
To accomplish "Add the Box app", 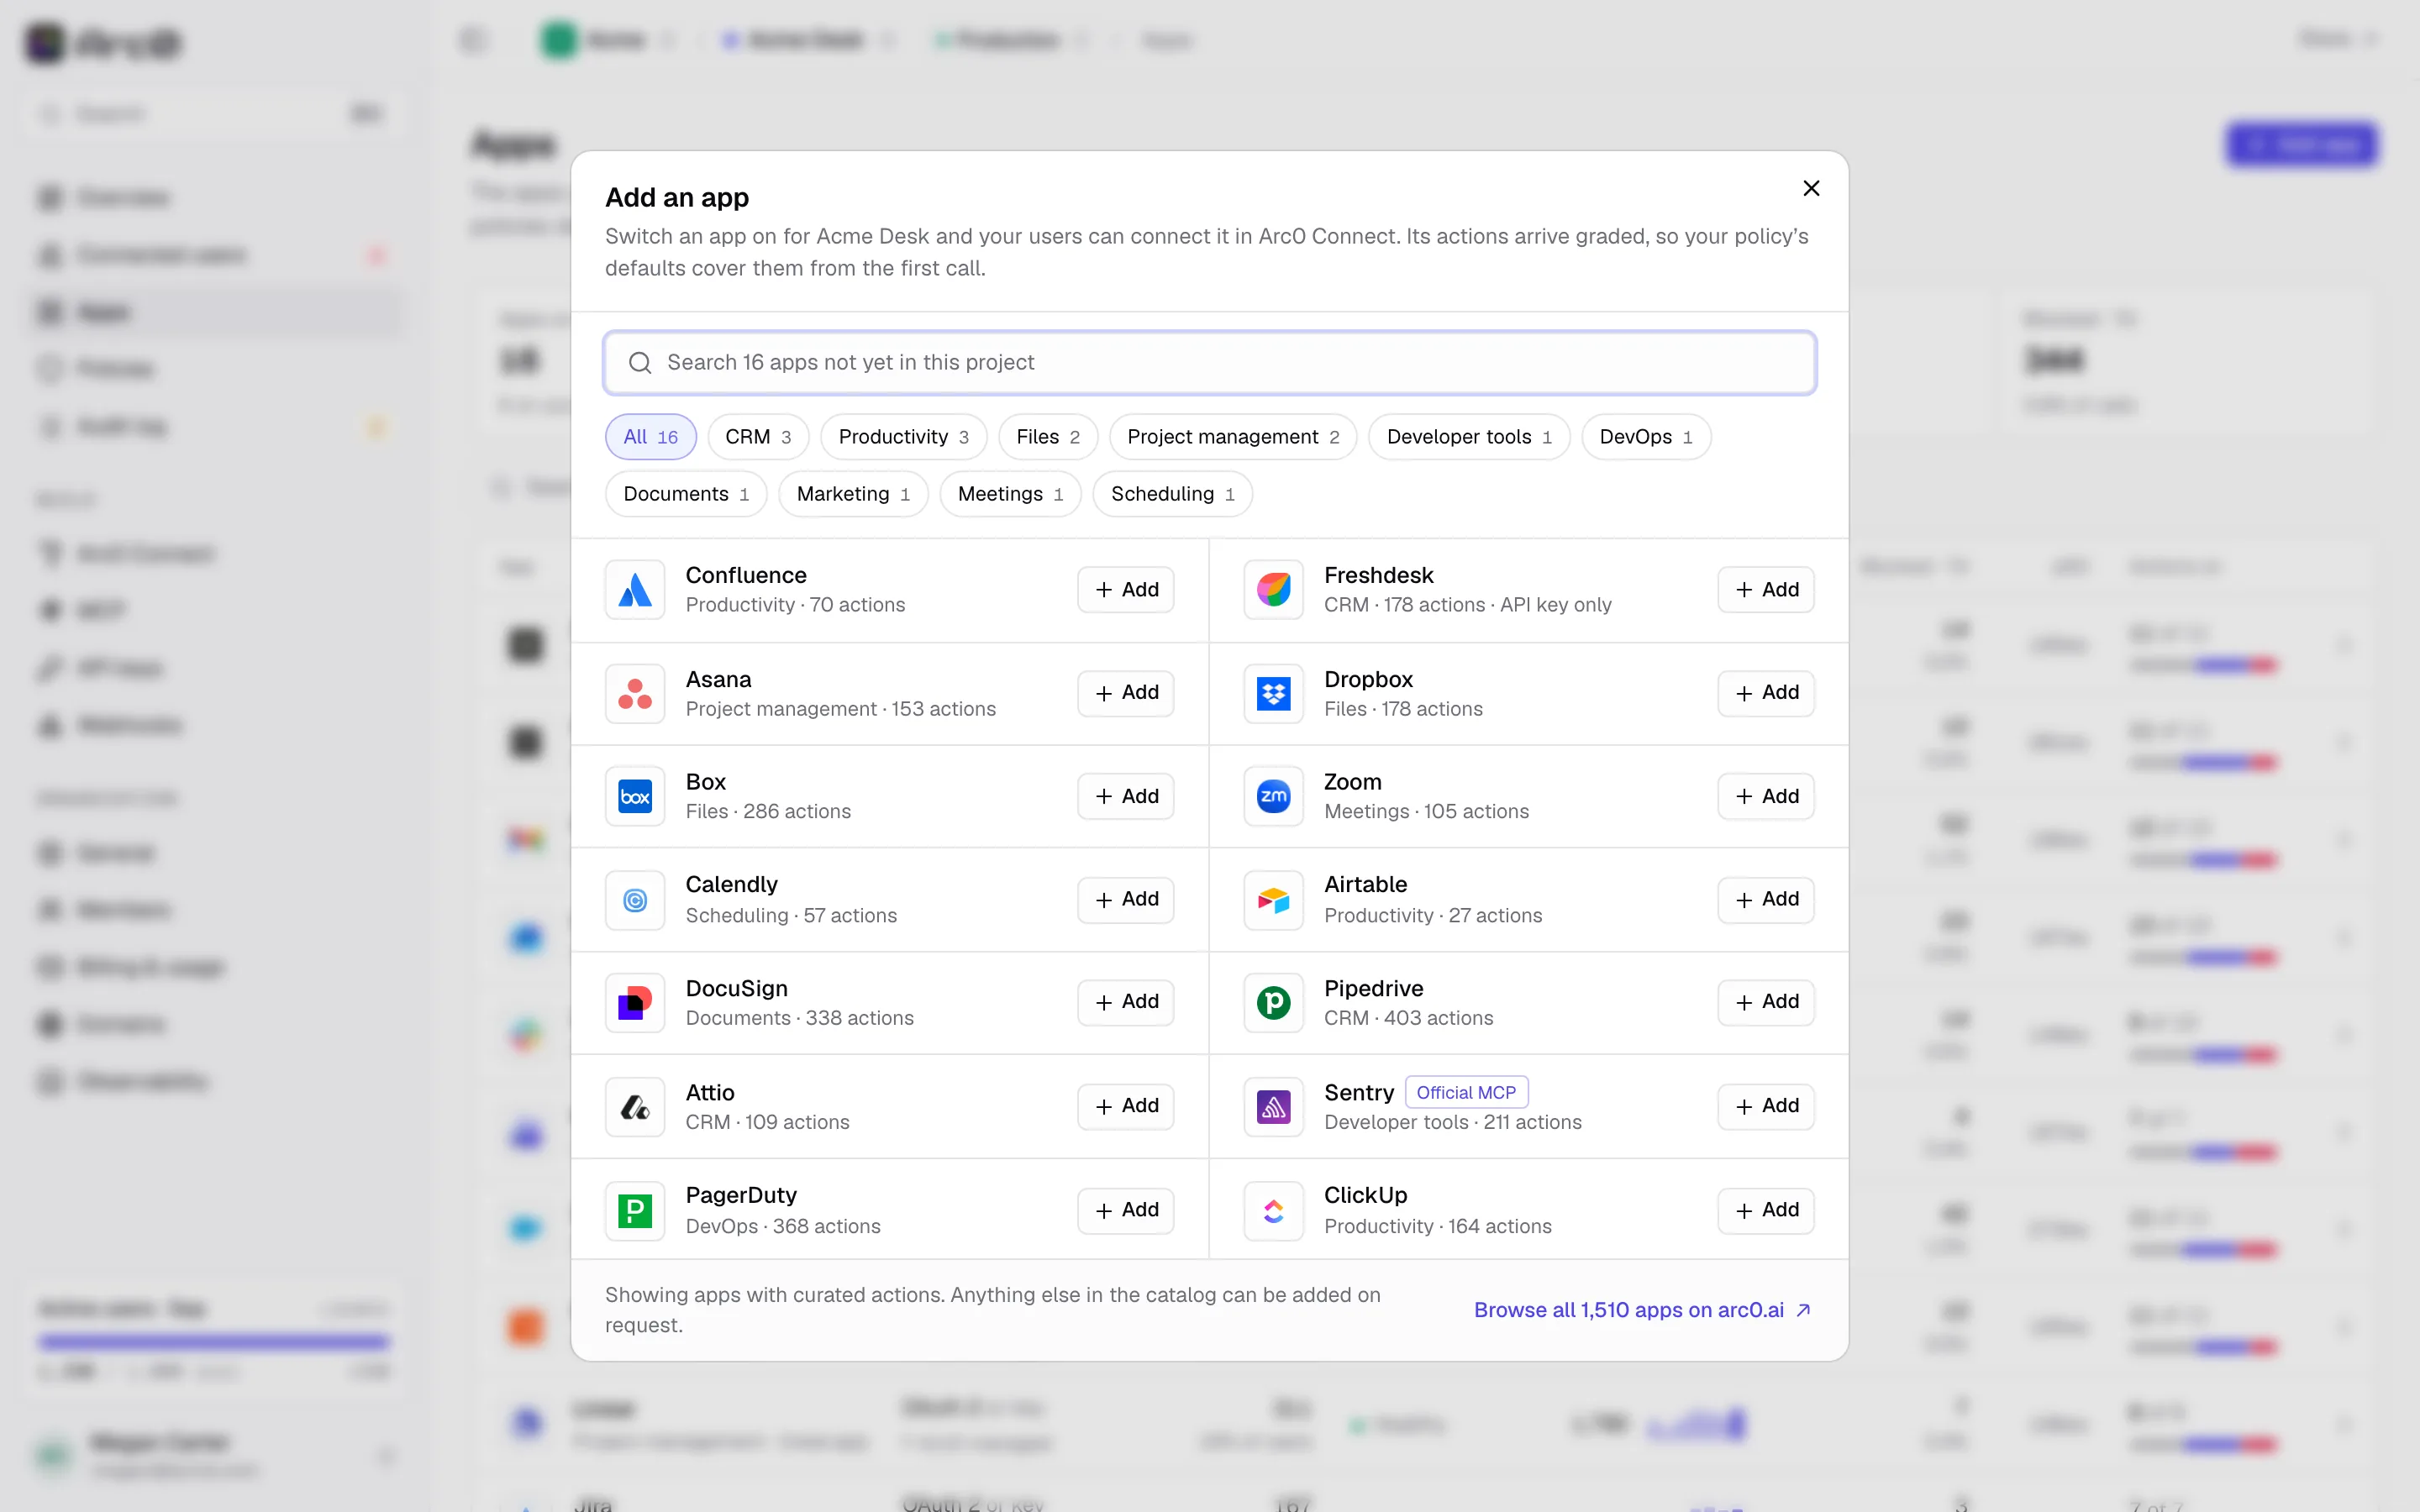I will click(1126, 797).
